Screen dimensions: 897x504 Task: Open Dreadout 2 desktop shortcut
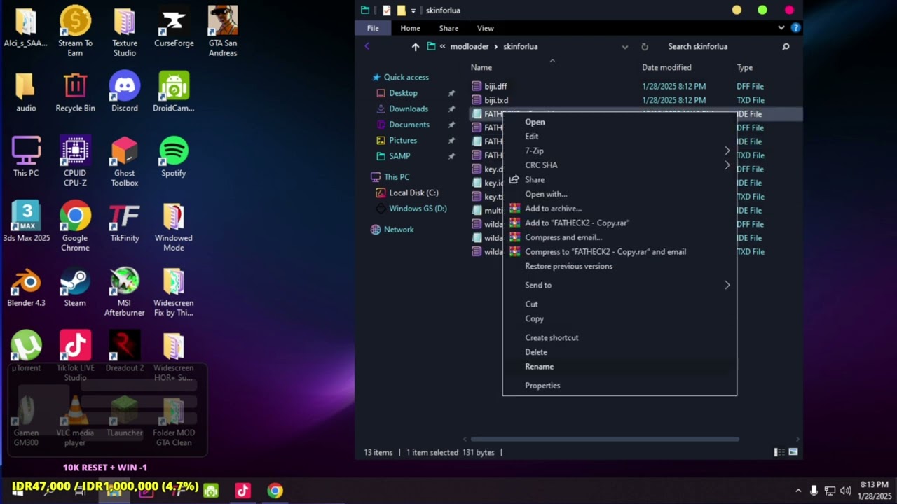(x=124, y=352)
